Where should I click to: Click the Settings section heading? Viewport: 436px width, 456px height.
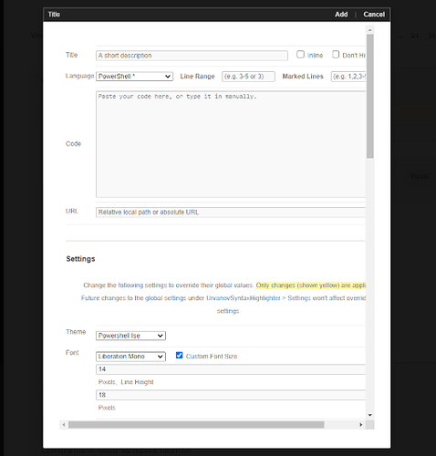[80, 259]
